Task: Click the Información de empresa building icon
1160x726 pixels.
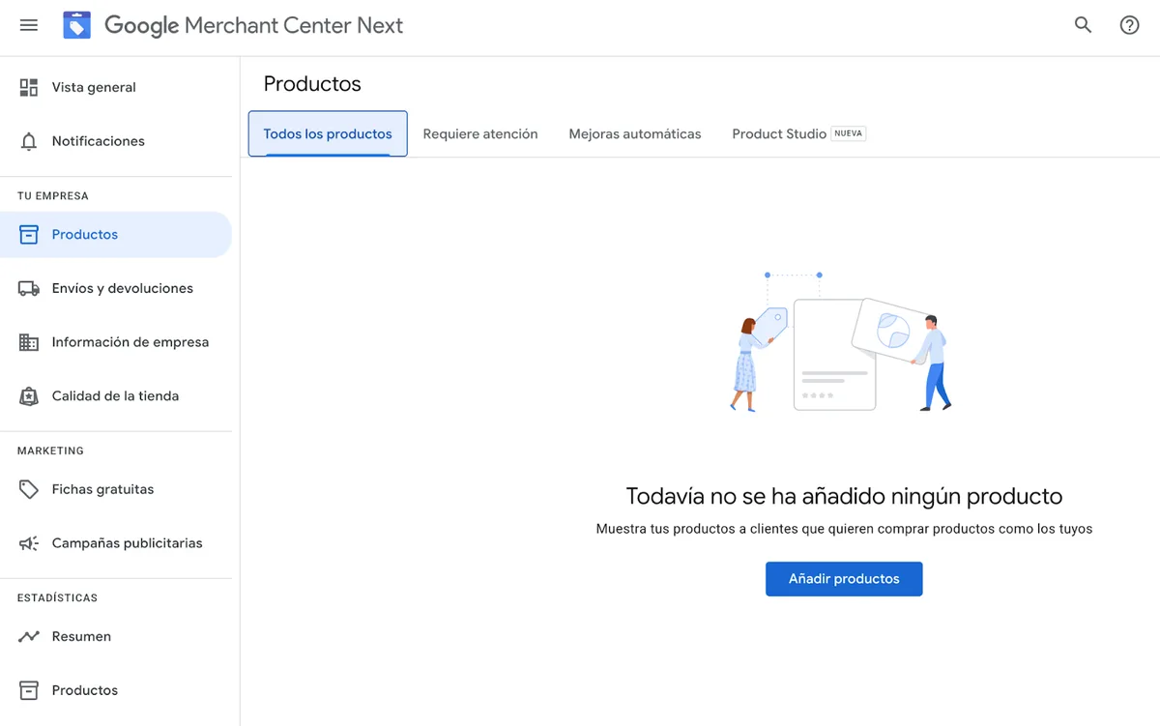Action: click(29, 342)
